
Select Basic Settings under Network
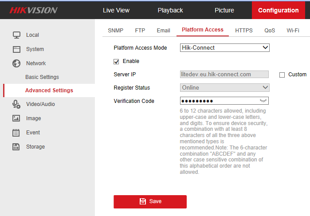[42, 77]
